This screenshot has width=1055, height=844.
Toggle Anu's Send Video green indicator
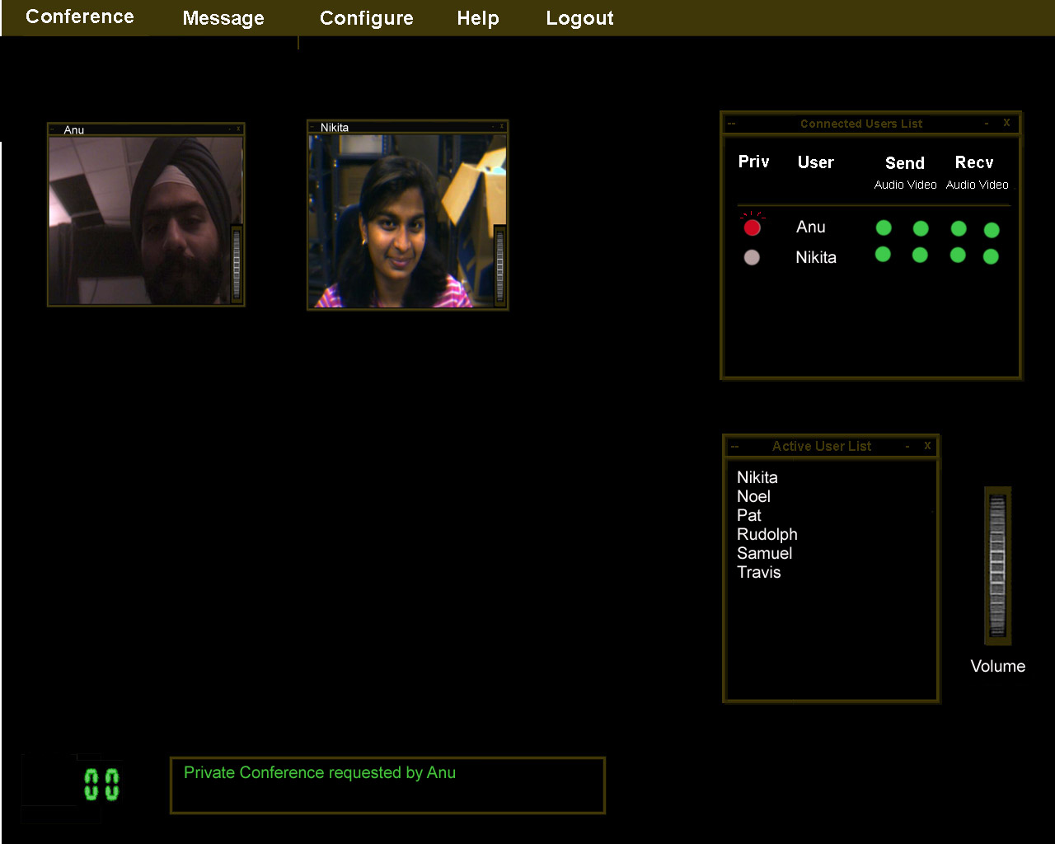[921, 228]
